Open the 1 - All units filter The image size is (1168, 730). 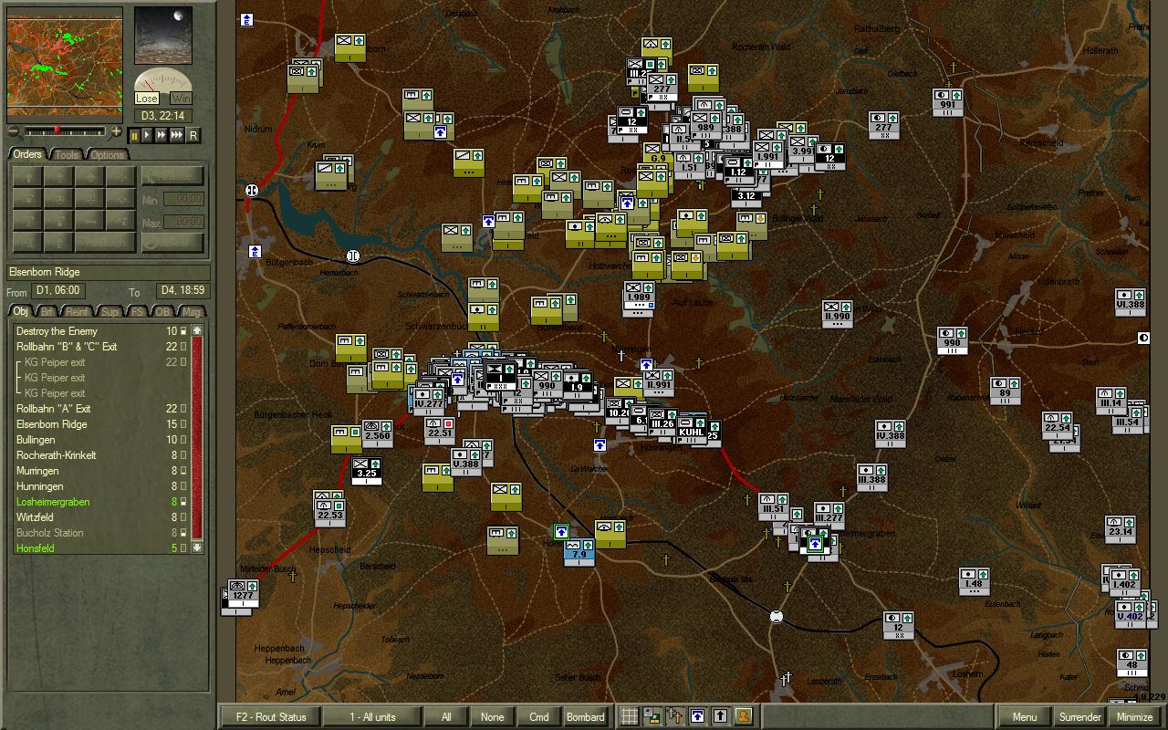(x=372, y=716)
